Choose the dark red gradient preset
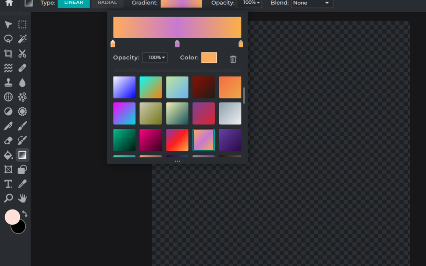This screenshot has height=266, width=426. 204,87
